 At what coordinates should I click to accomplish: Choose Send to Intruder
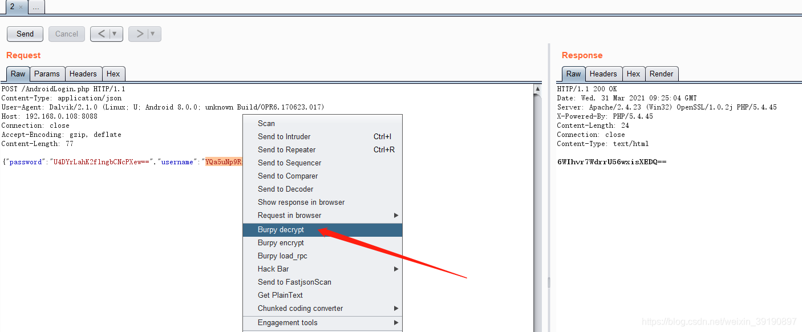[322, 136]
